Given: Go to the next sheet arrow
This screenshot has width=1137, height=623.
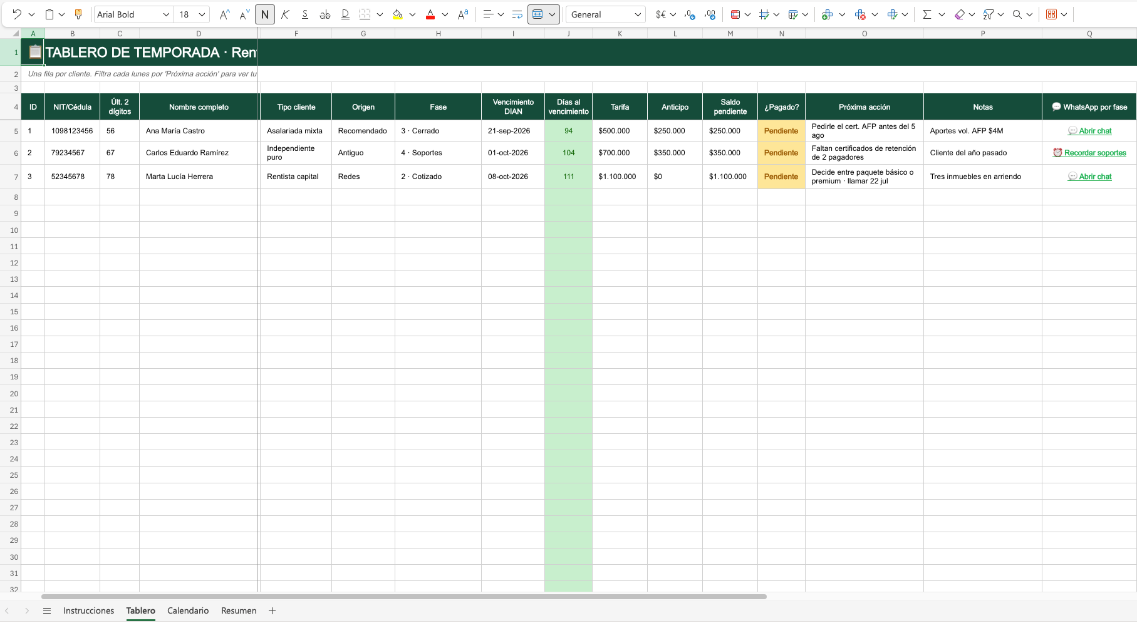Looking at the screenshot, I should pos(27,611).
